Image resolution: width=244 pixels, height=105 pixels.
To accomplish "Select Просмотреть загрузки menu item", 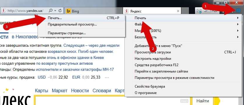I will click(x=183, y=52).
